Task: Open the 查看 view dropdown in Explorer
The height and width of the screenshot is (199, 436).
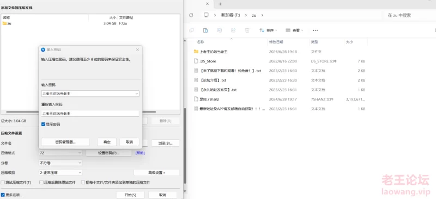Action: tap(294, 30)
